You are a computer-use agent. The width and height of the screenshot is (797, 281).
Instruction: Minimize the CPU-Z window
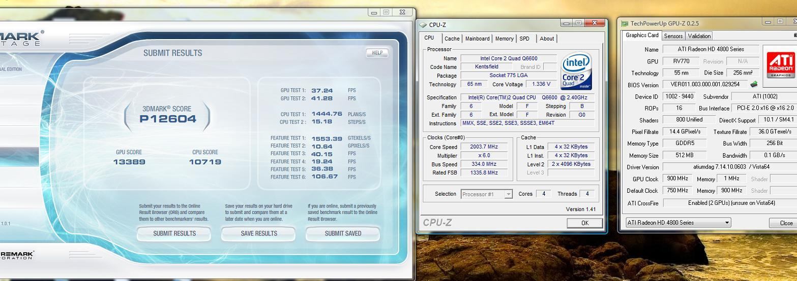click(x=567, y=23)
